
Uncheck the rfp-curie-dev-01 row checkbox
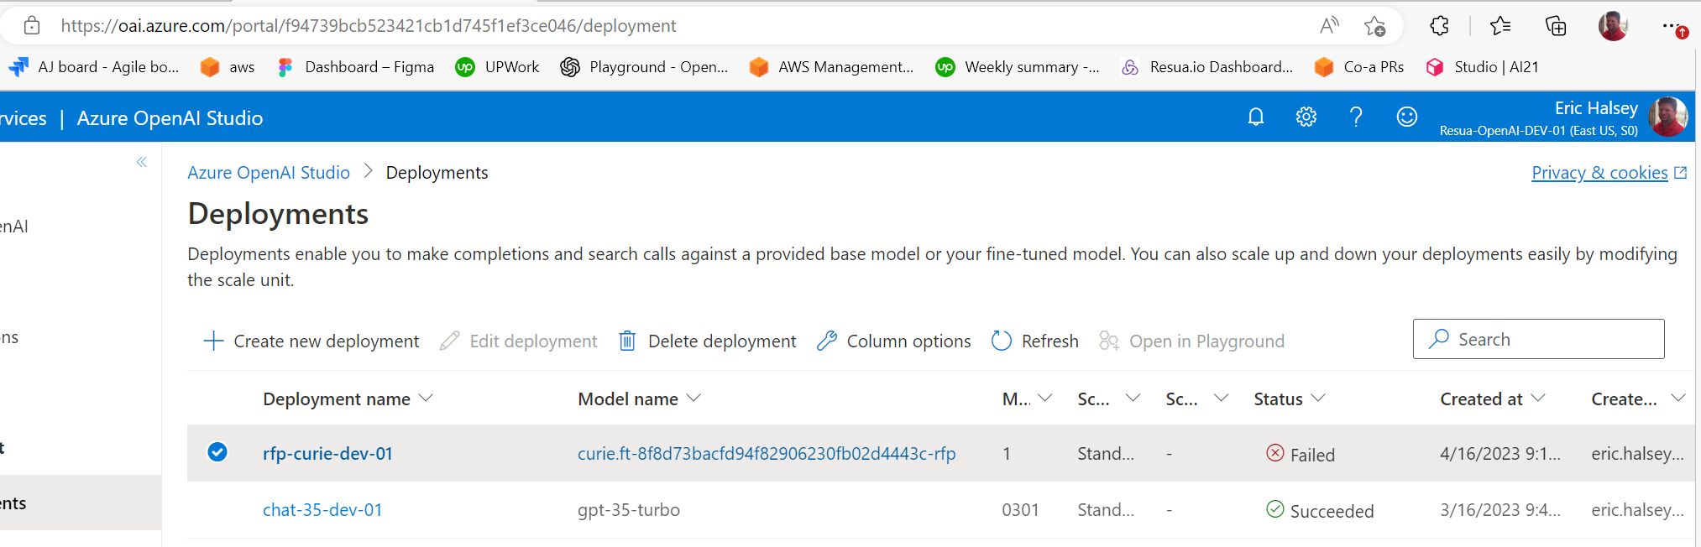coord(217,452)
